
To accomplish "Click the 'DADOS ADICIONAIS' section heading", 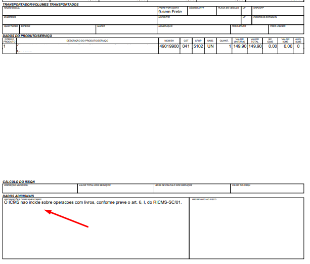I will click(x=18, y=196).
